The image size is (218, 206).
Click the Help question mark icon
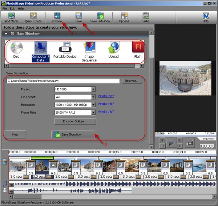[x=206, y=16]
